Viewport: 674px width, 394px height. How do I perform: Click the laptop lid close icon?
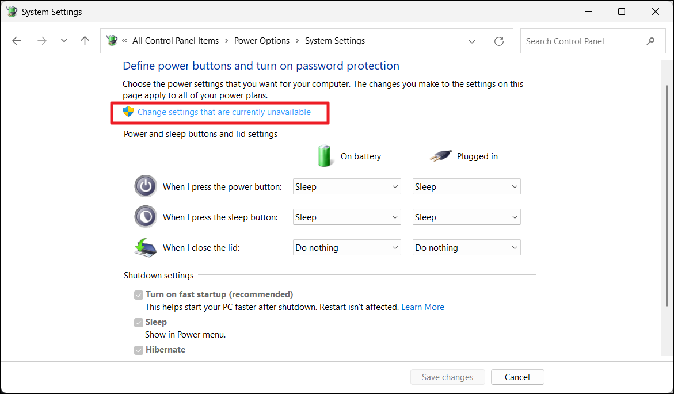[145, 247]
